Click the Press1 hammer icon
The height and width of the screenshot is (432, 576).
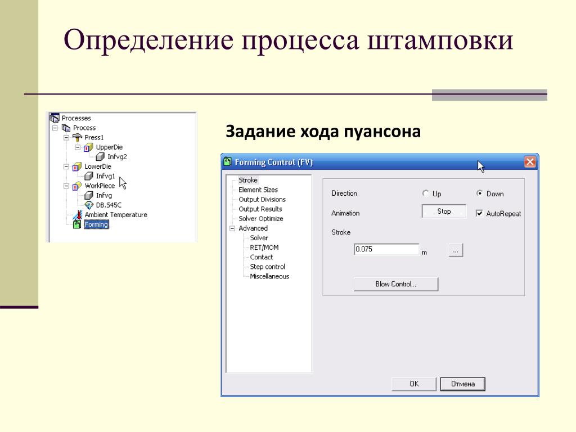point(77,137)
